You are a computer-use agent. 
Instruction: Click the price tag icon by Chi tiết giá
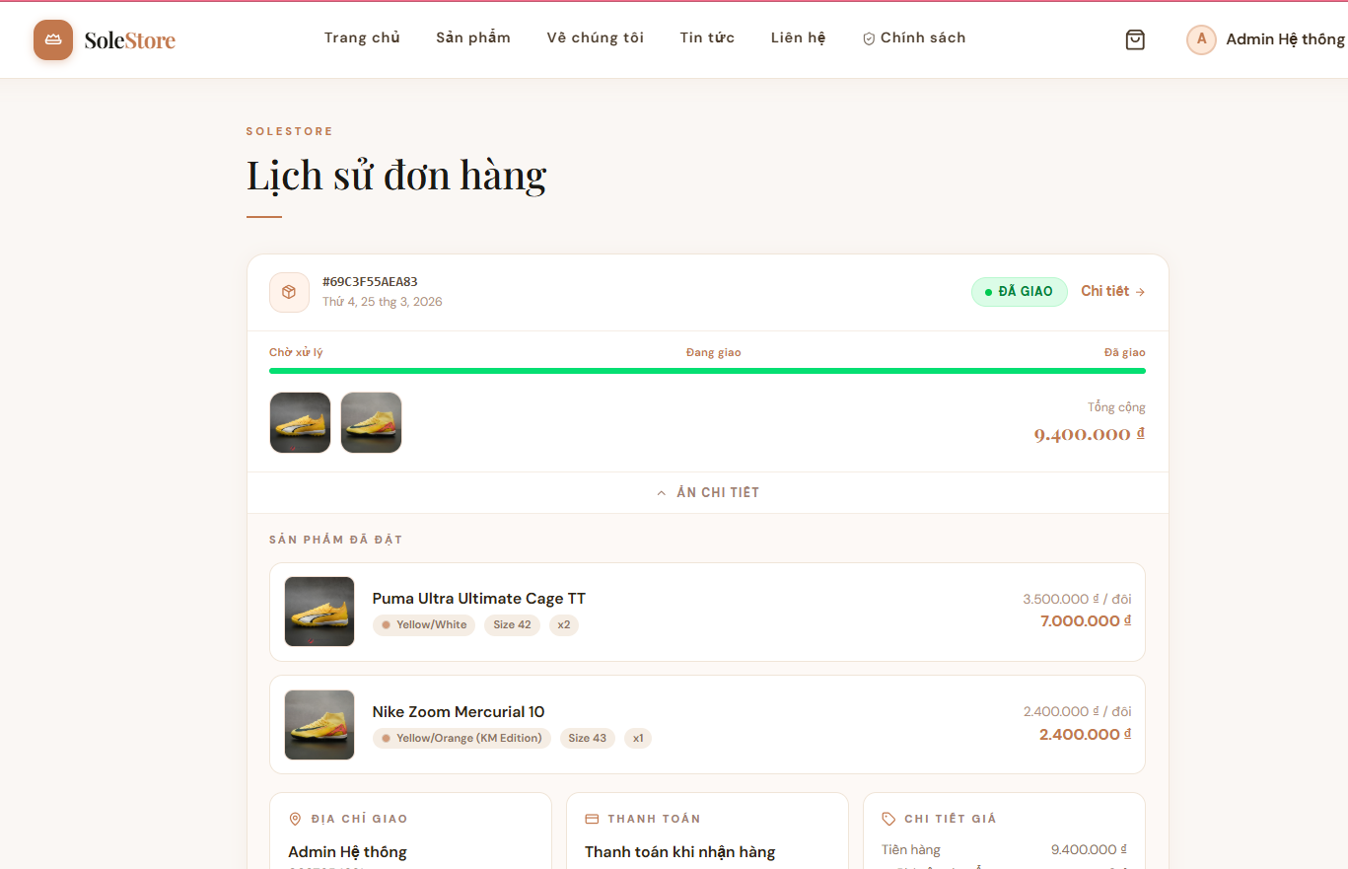point(888,819)
